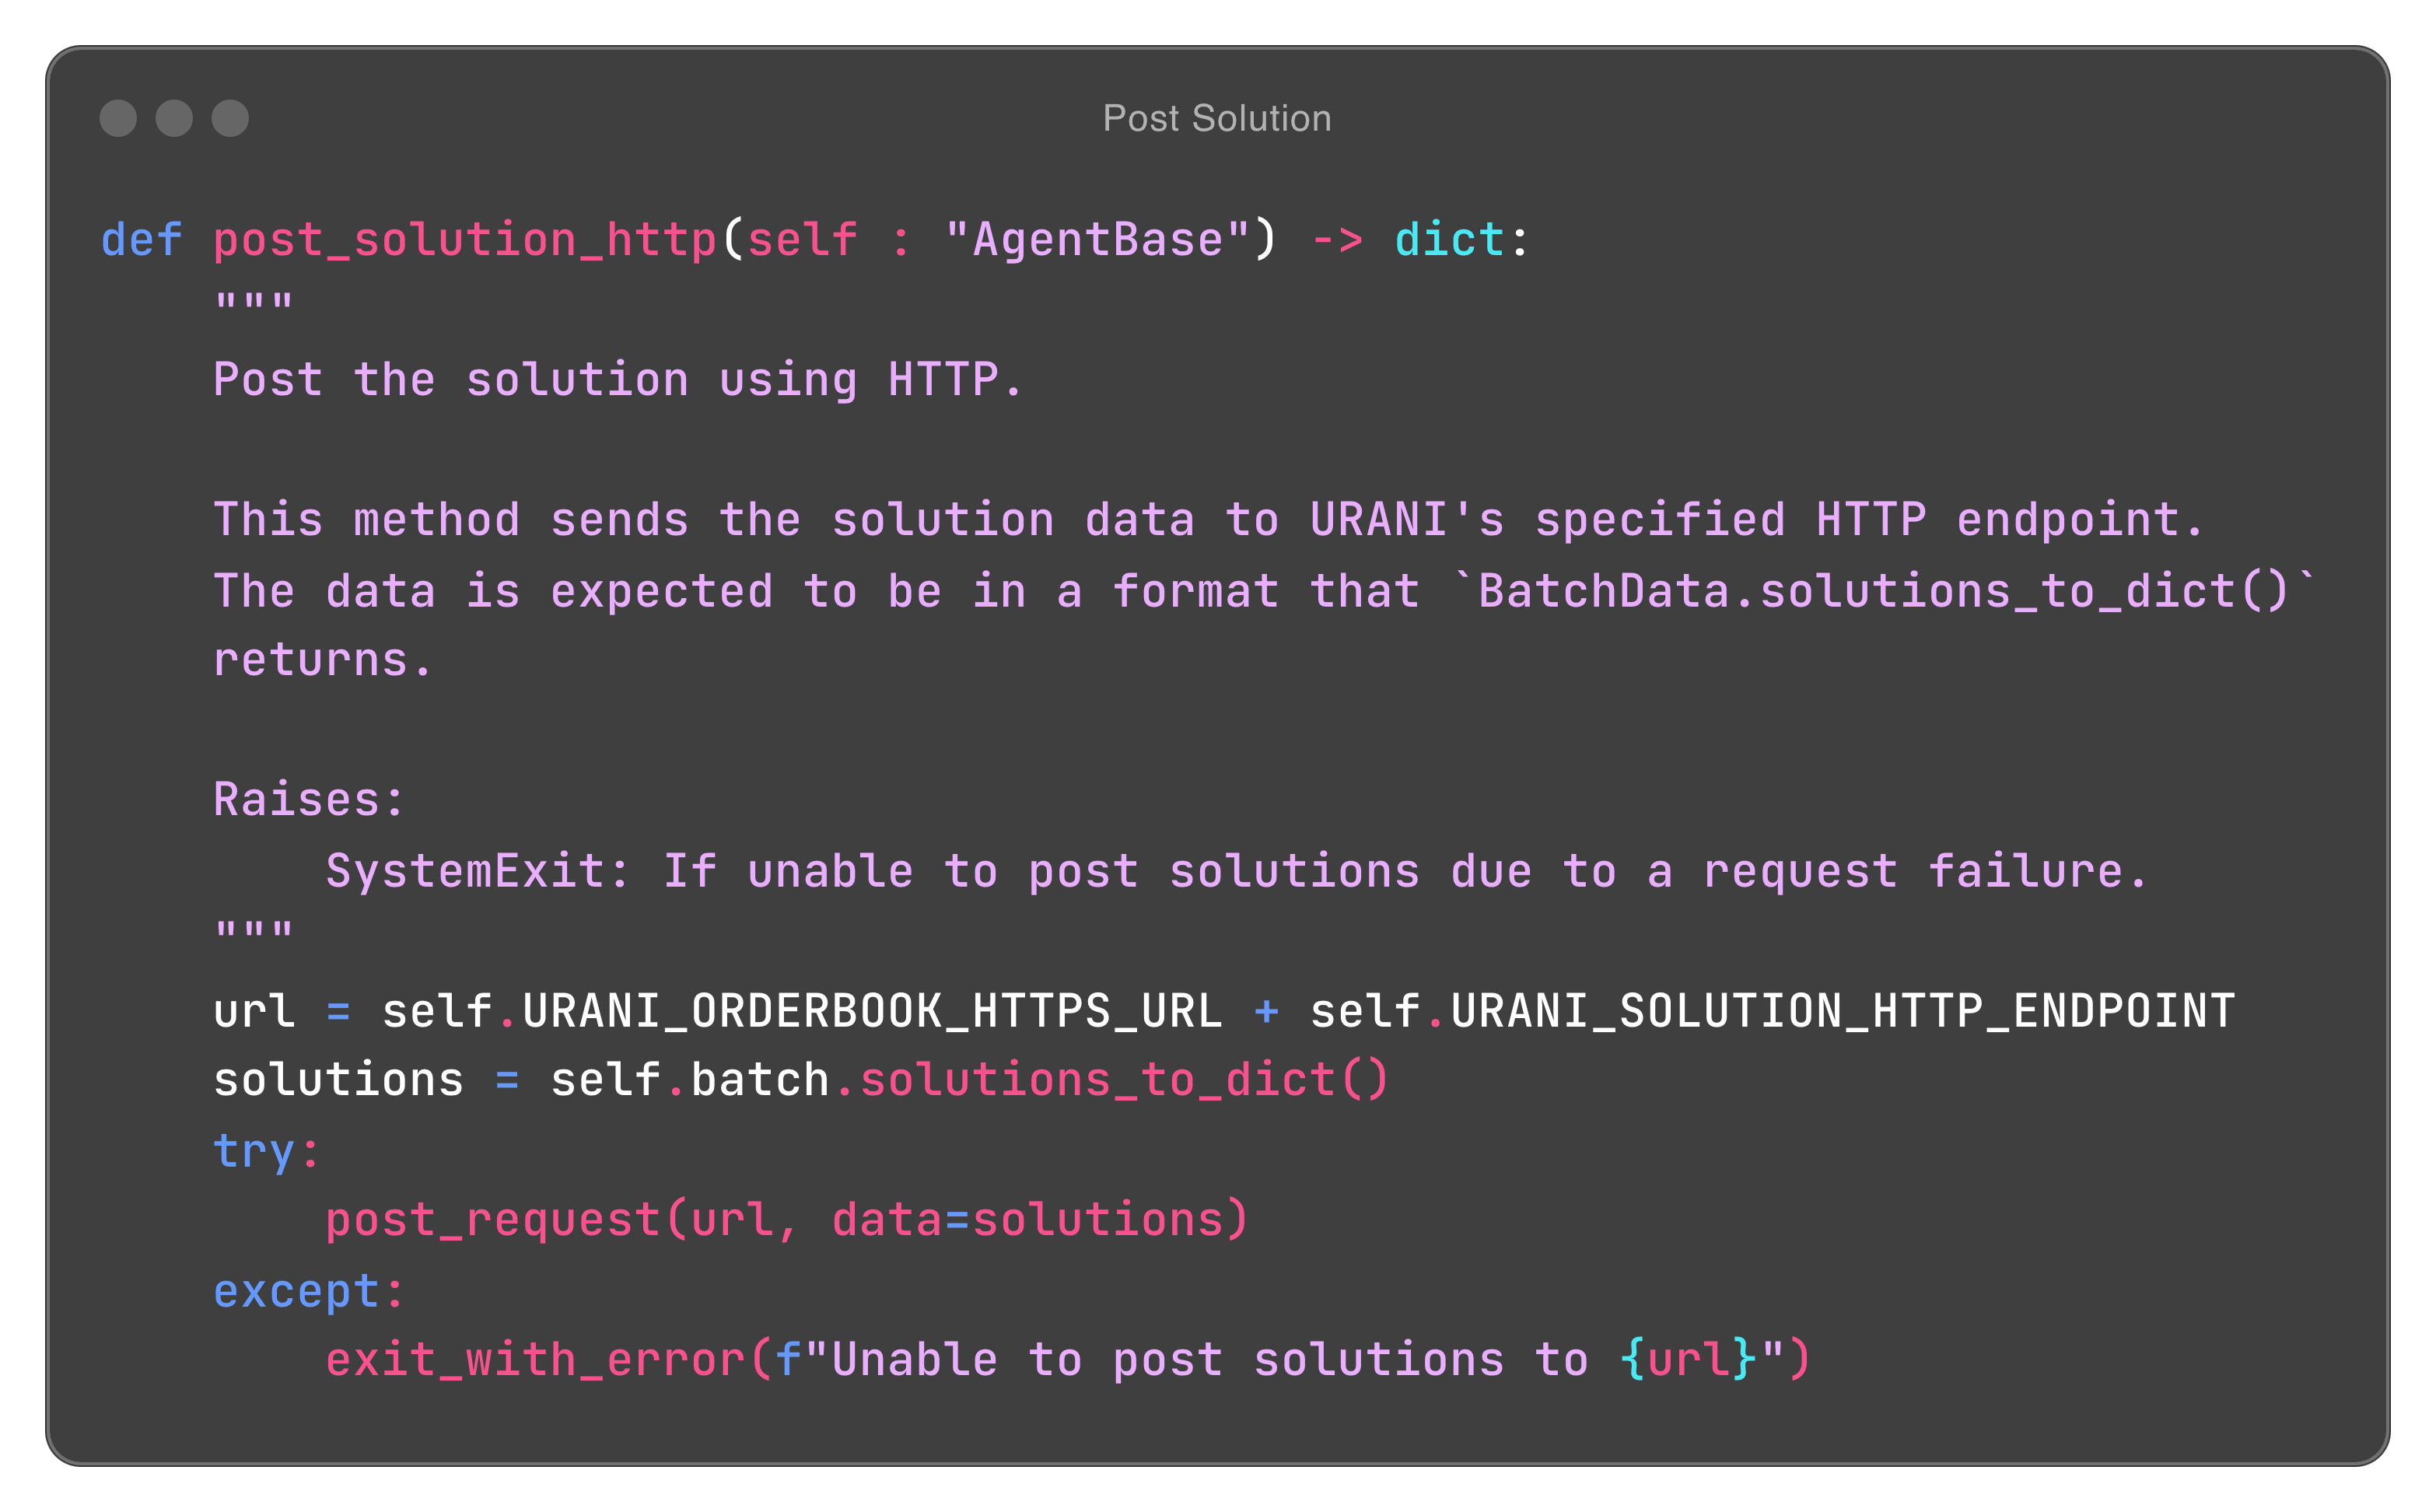2436x1512 pixels.
Task: Click the "Raises:" docstring heading
Action: [x=308, y=801]
